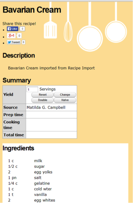Click the small pan graphic on right

click(x=116, y=22)
